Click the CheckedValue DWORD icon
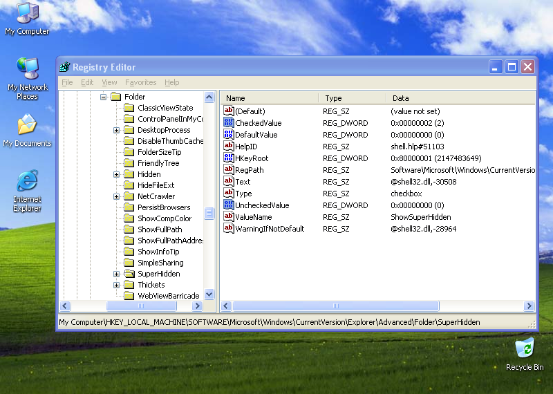This screenshot has height=394, width=553. coord(229,123)
